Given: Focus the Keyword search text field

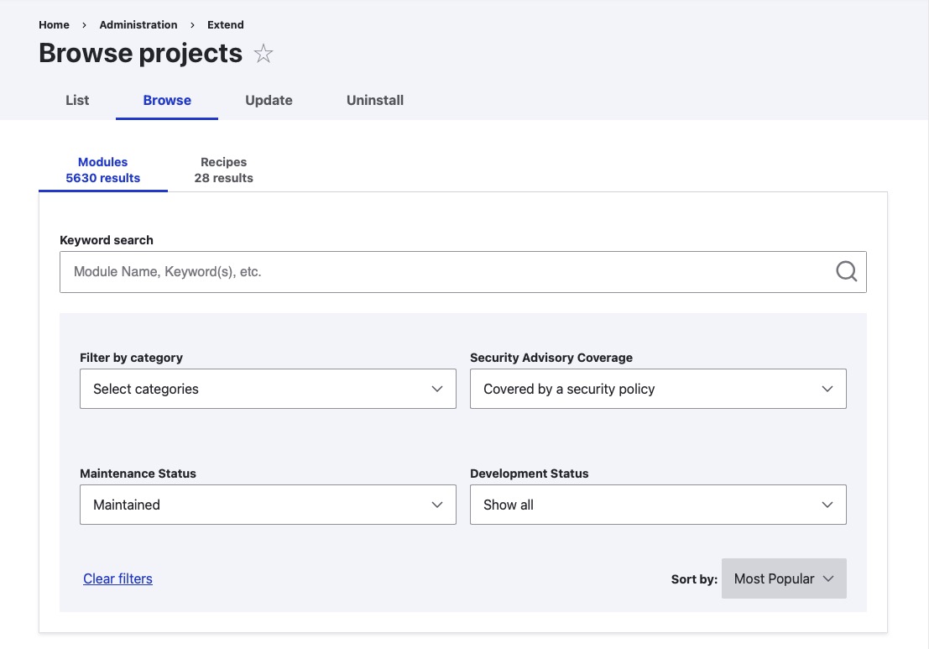Looking at the screenshot, I should (445, 272).
